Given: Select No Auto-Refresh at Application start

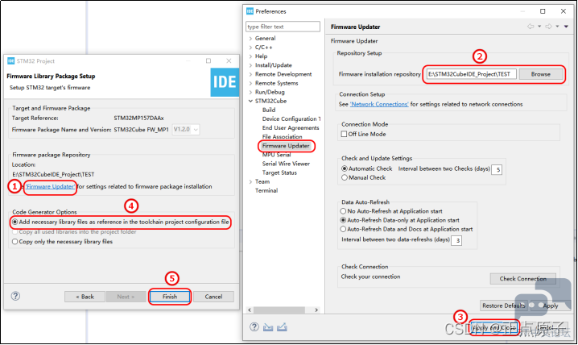Looking at the screenshot, I should pos(343,211).
